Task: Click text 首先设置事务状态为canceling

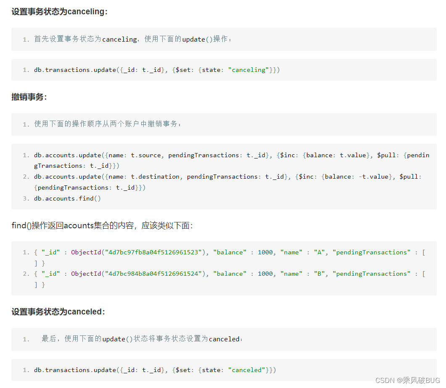Action: point(86,39)
